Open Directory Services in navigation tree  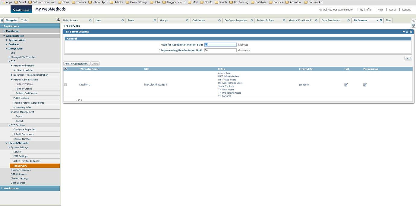(20, 170)
